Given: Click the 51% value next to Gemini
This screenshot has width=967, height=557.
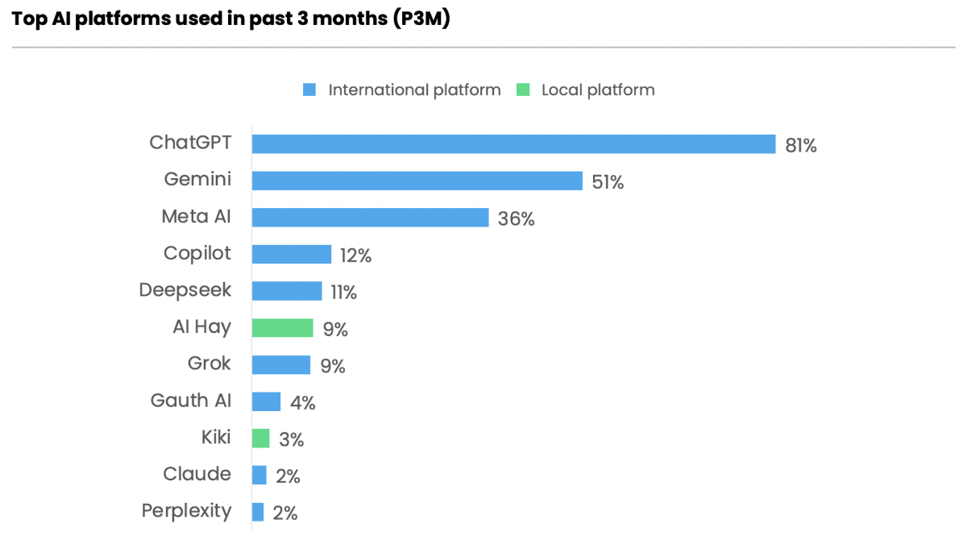Looking at the screenshot, I should [608, 183].
